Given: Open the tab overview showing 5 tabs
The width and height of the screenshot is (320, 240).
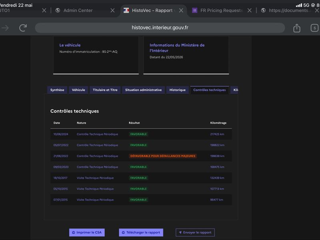Looking at the screenshot, I should (314, 28).
